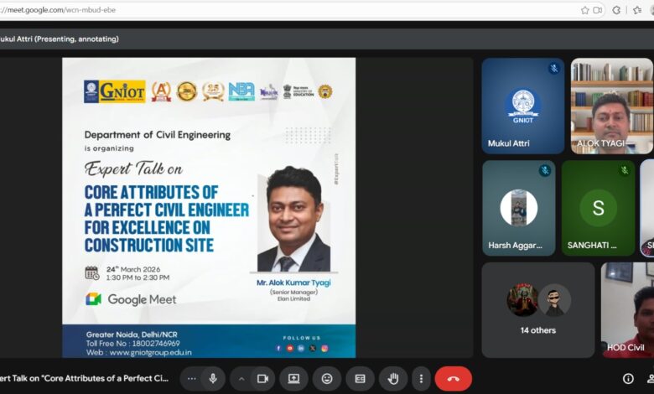Toggle the camera on or off
The width and height of the screenshot is (654, 394).
262,378
